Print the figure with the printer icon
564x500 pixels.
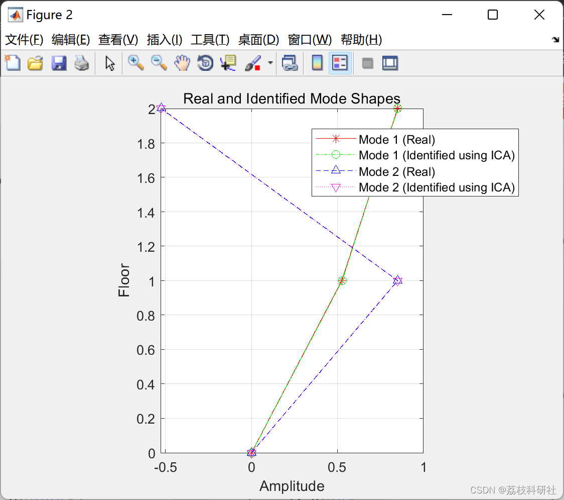pyautogui.click(x=82, y=63)
